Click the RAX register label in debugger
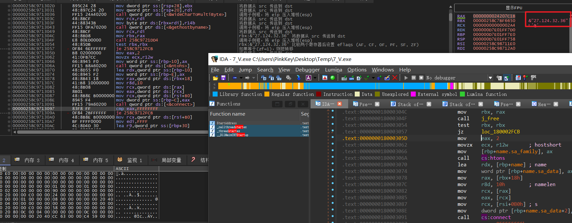 [x=461, y=16]
